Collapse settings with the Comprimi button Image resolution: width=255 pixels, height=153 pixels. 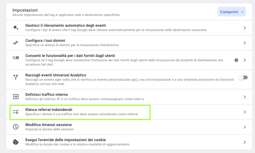[232, 12]
